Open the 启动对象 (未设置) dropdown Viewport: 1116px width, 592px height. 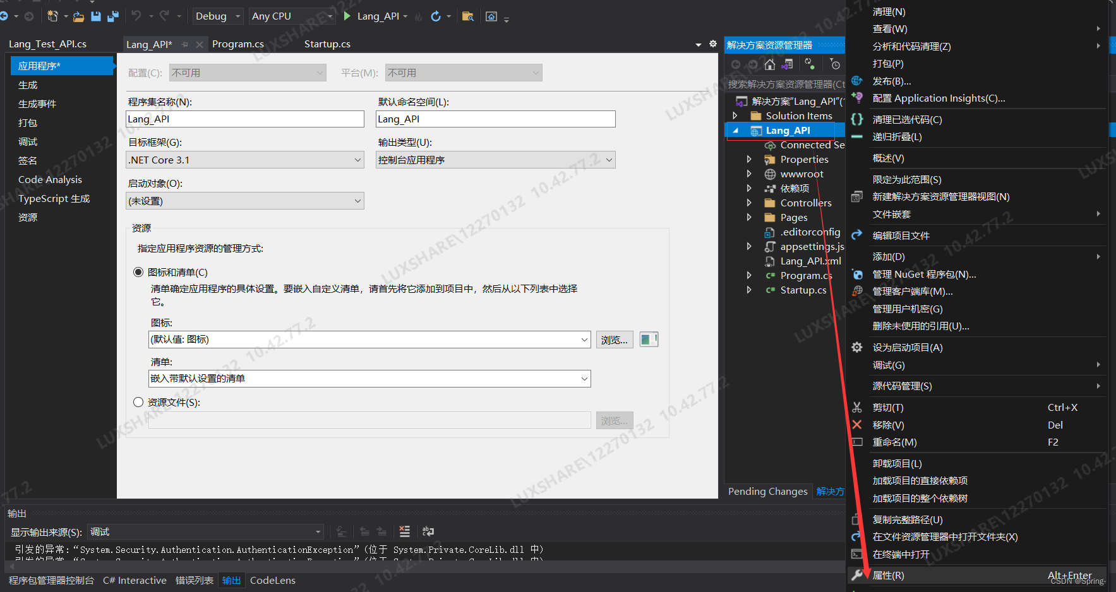point(245,201)
